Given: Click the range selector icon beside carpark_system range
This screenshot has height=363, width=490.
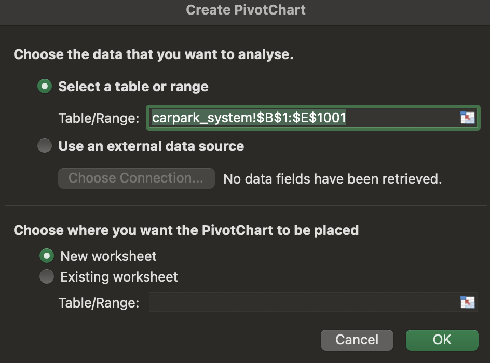Looking at the screenshot, I should [467, 118].
